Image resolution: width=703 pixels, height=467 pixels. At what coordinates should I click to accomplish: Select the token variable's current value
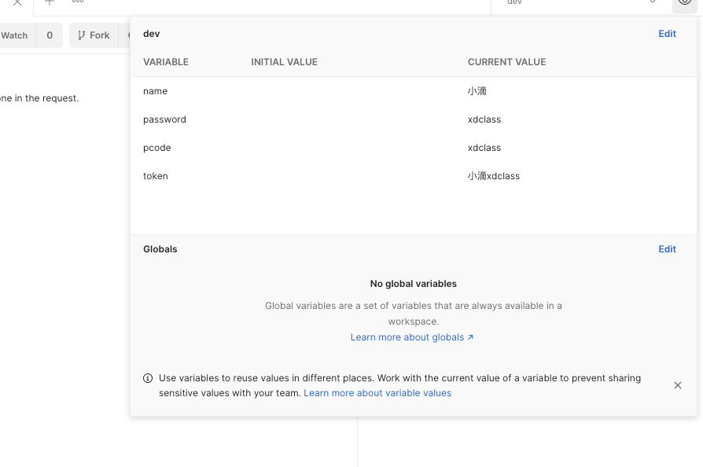(494, 176)
